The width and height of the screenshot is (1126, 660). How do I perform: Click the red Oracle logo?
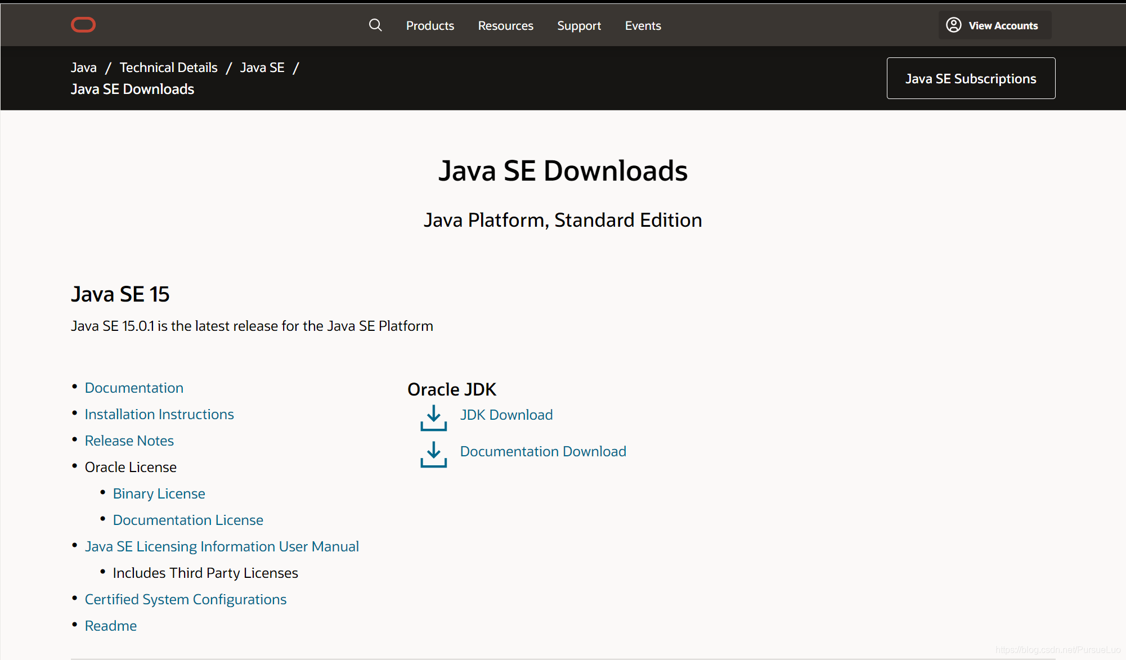[x=83, y=25]
